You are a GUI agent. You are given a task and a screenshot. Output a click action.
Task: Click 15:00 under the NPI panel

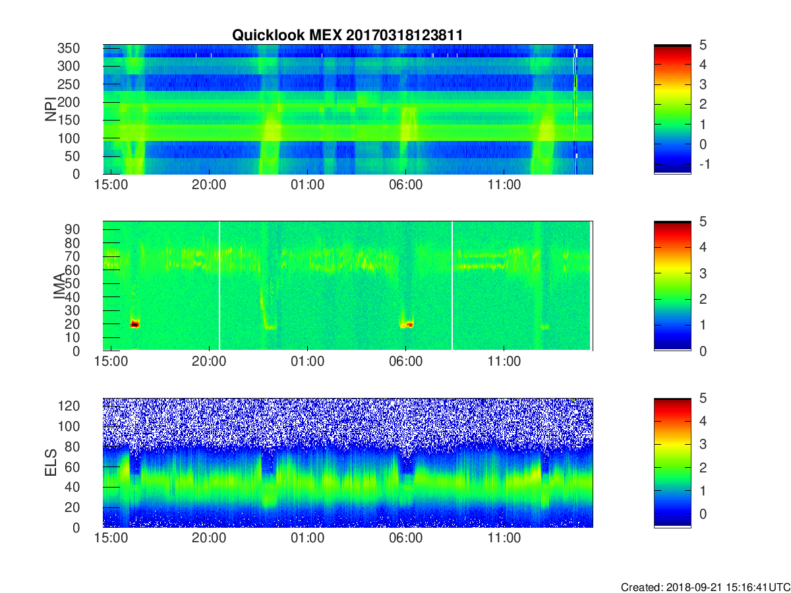(111, 185)
